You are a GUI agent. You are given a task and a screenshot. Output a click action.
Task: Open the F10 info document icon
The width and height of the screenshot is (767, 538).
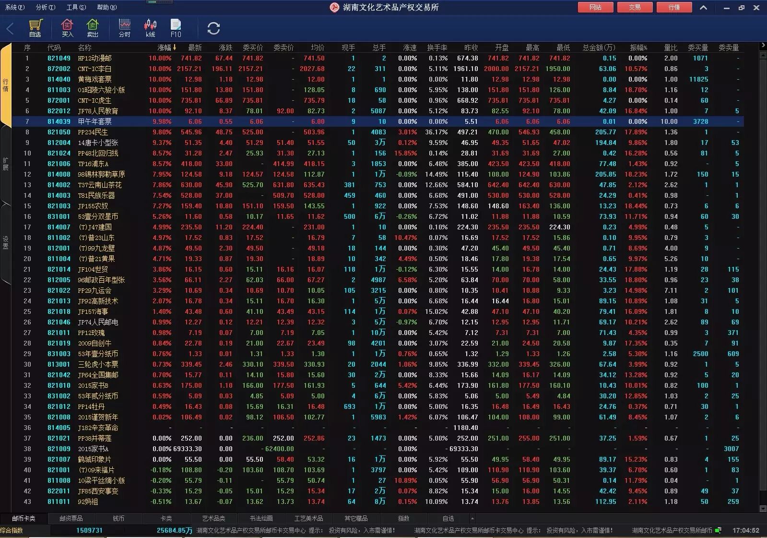(x=176, y=28)
